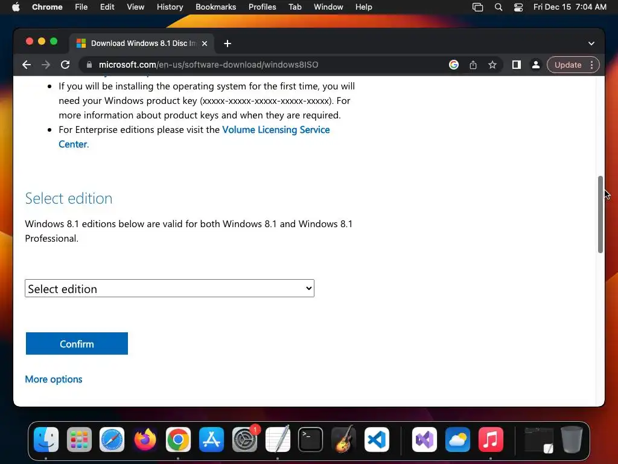Open Music from the Dock

pyautogui.click(x=491, y=440)
